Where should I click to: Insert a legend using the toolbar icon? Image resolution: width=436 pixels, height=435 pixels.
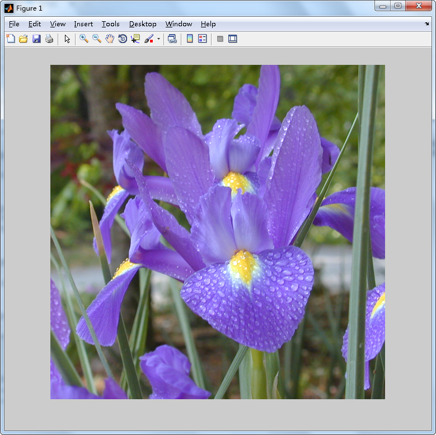(203, 39)
